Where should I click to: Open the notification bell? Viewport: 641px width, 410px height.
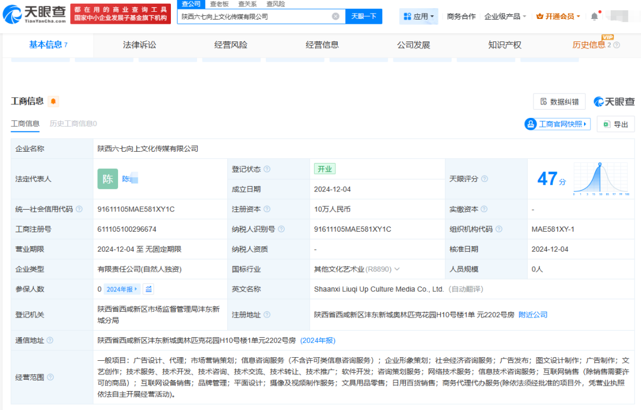(594, 17)
